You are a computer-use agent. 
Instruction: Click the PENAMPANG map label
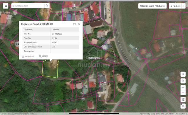(94, 58)
